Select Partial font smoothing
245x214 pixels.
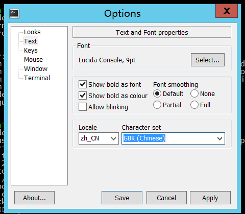point(157,105)
